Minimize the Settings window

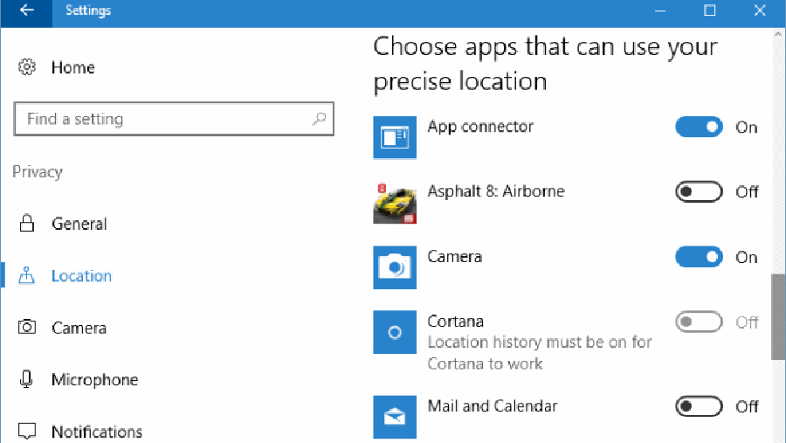pos(660,10)
